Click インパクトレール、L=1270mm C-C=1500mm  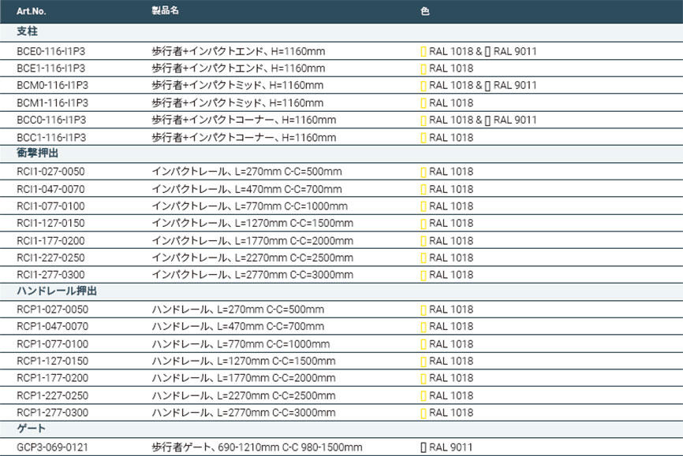pyautogui.click(x=252, y=223)
